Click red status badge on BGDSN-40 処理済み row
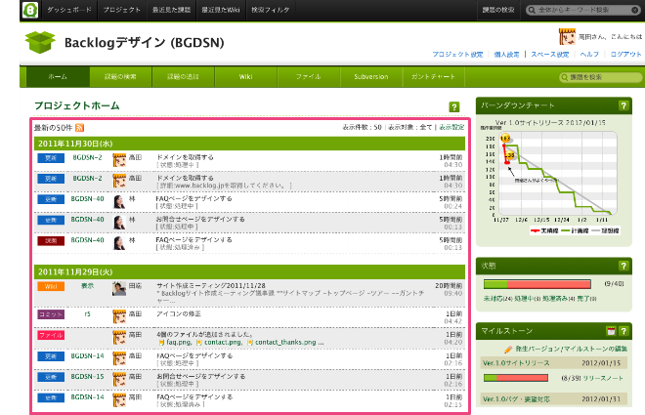645x415 pixels. tap(51, 241)
